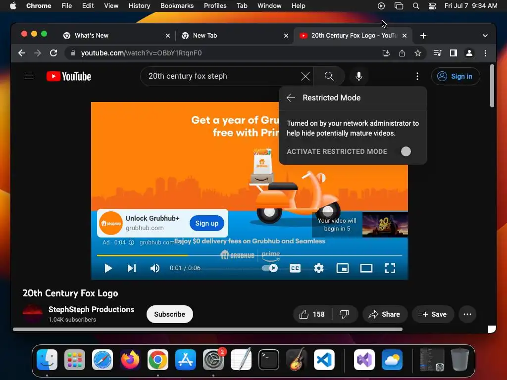Click the address bar URL
The image size is (507, 380).
(141, 53)
